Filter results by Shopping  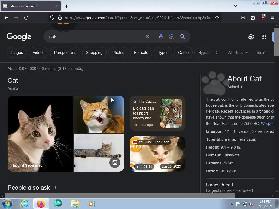tap(94, 53)
